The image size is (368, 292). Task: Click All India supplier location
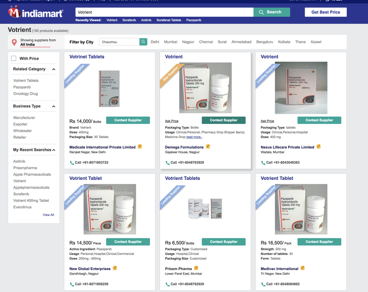28,44
